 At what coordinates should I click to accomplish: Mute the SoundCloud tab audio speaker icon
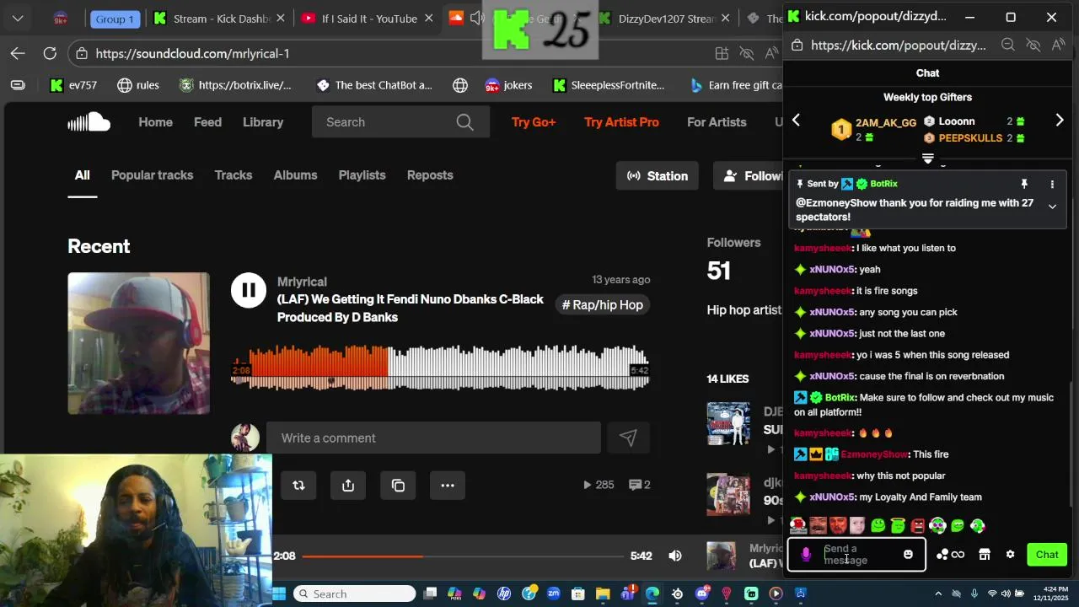pos(477,18)
